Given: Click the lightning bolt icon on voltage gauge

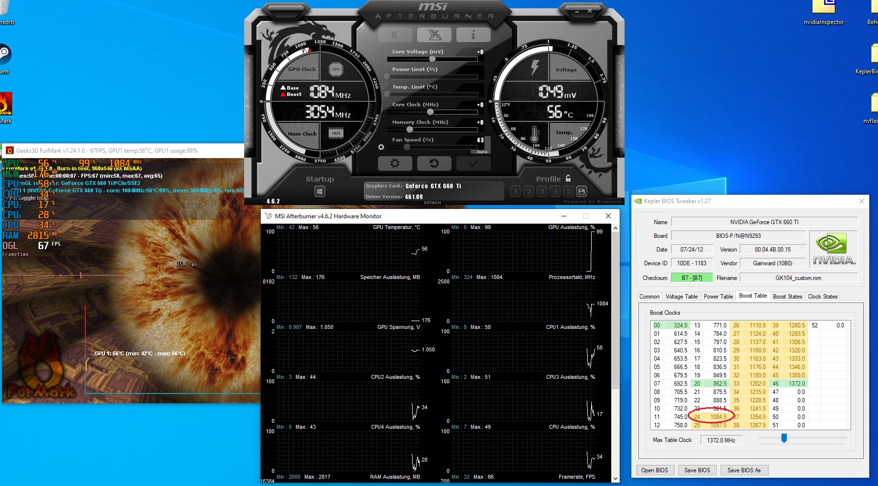Looking at the screenshot, I should point(535,68).
